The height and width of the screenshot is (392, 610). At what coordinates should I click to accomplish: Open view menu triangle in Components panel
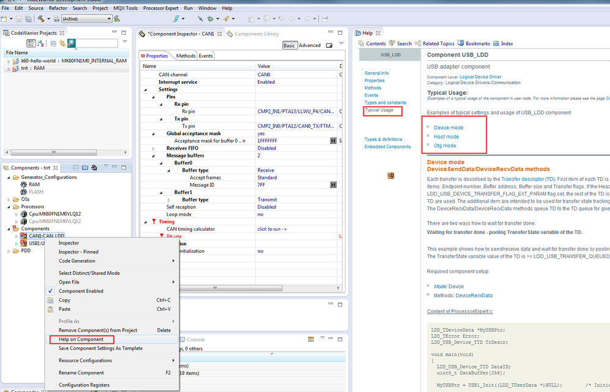point(106,166)
